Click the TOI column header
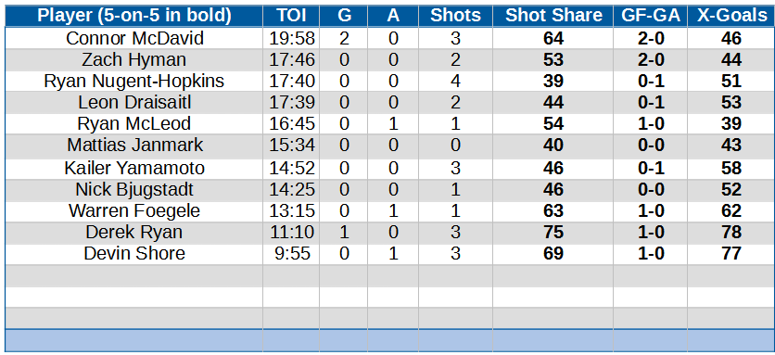Image resolution: width=775 pixels, height=355 pixels. 291,16
